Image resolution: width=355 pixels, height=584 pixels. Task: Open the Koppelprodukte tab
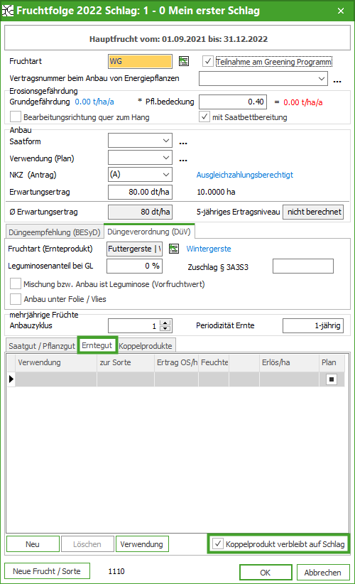point(146,346)
